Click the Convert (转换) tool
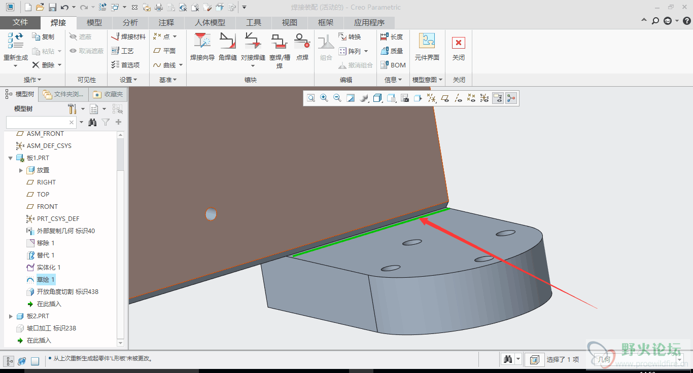This screenshot has width=693, height=373. pos(350,36)
